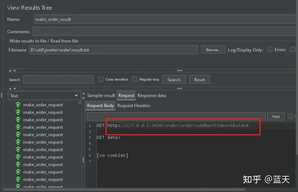Click the 'GET data:' line

click(x=108, y=137)
